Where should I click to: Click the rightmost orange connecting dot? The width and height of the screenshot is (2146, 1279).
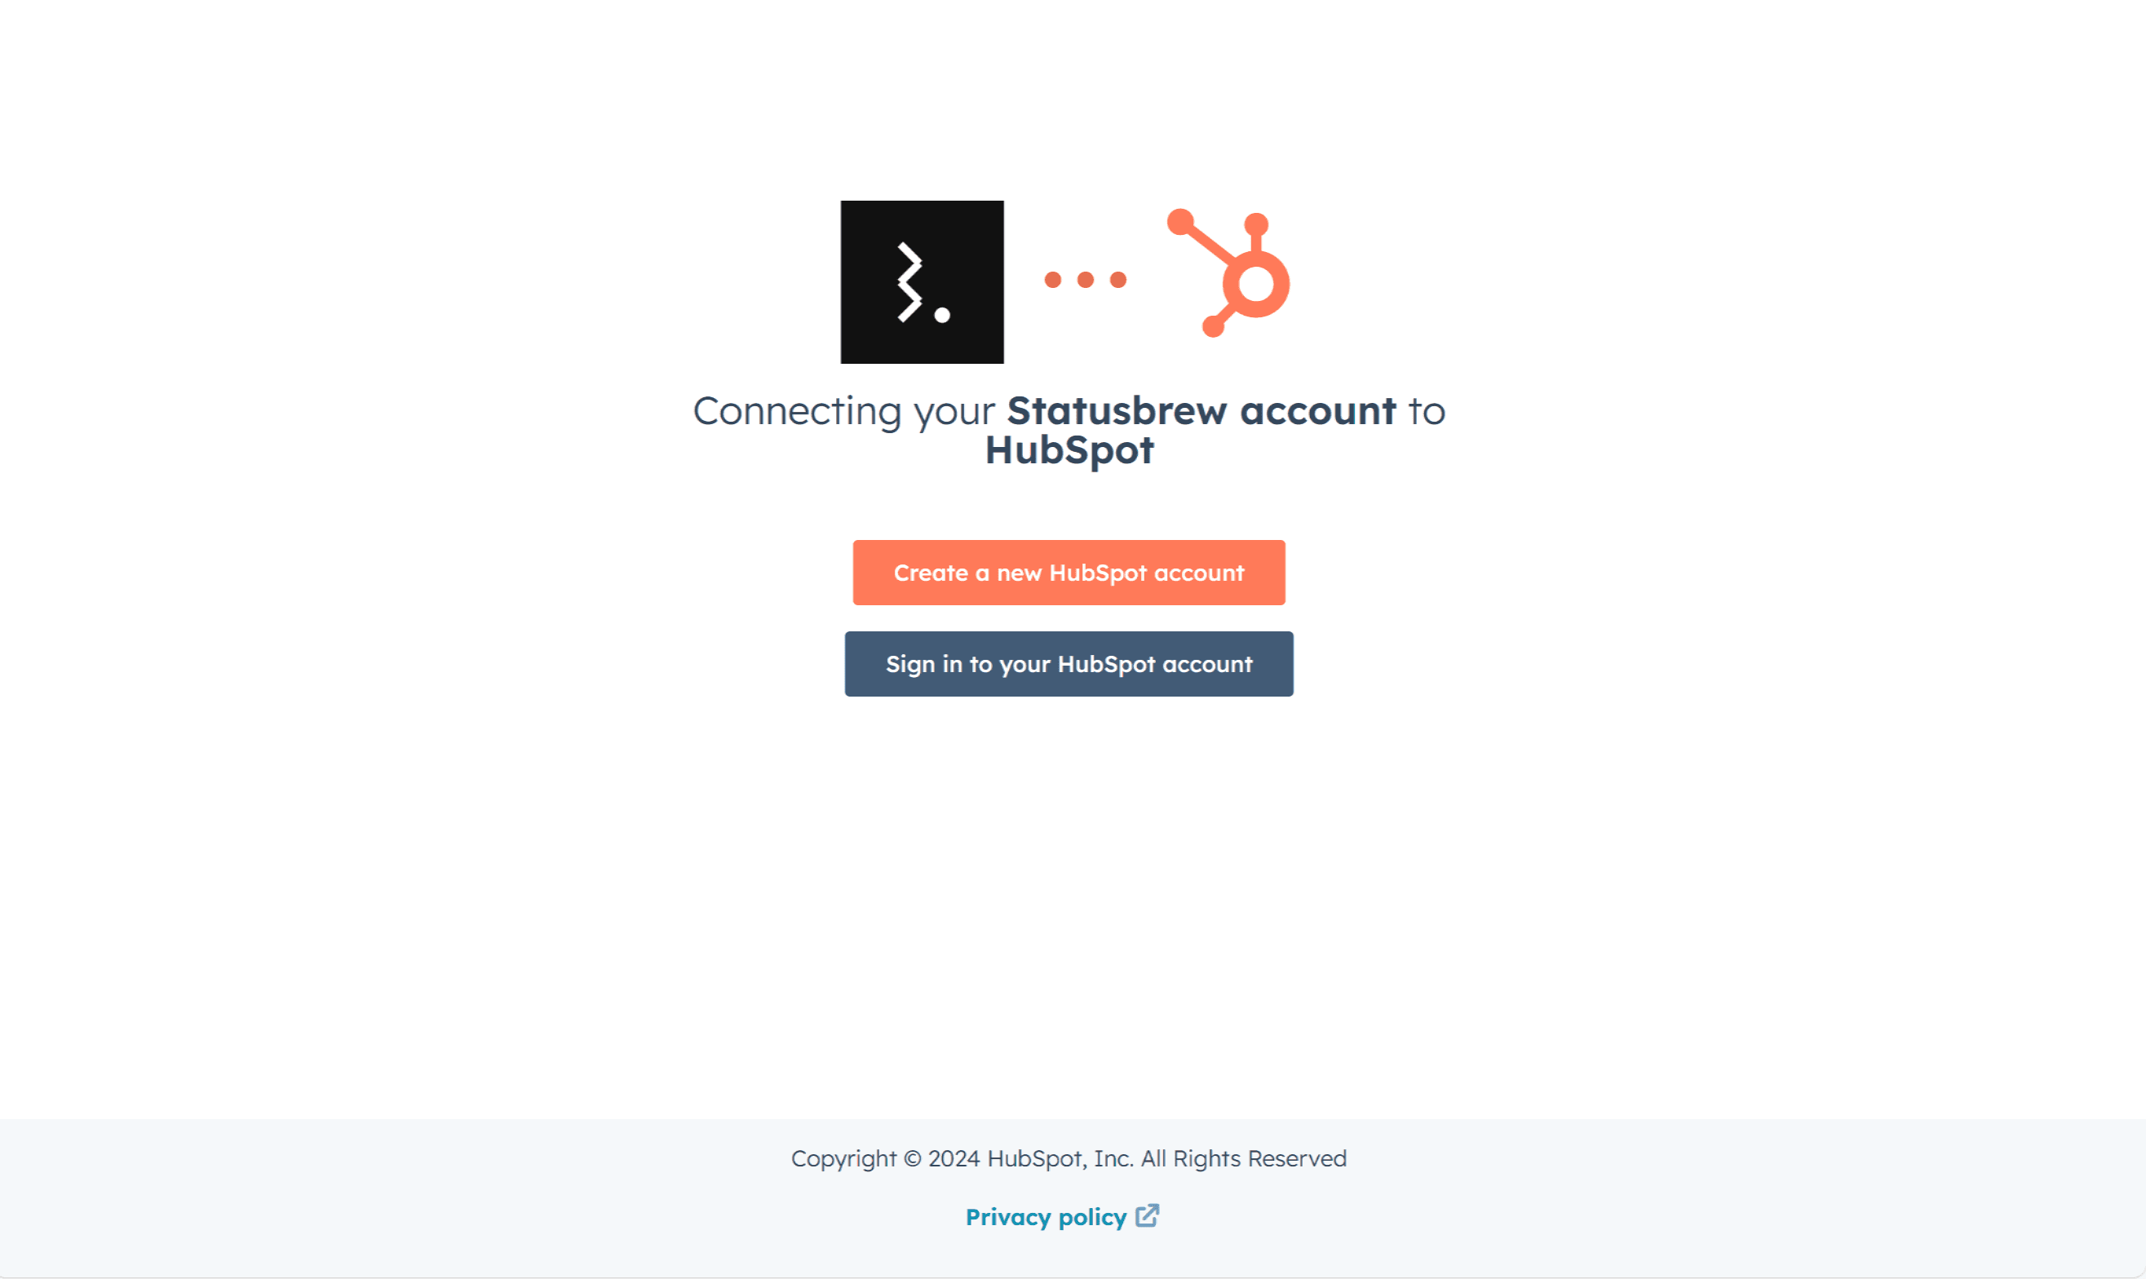1119,279
